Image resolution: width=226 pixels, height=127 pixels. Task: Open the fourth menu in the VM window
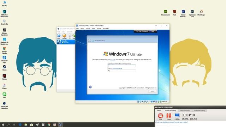93,29
